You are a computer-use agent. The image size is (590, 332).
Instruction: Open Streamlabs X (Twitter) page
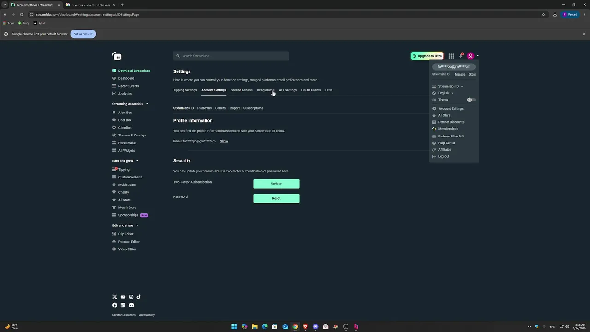click(115, 297)
